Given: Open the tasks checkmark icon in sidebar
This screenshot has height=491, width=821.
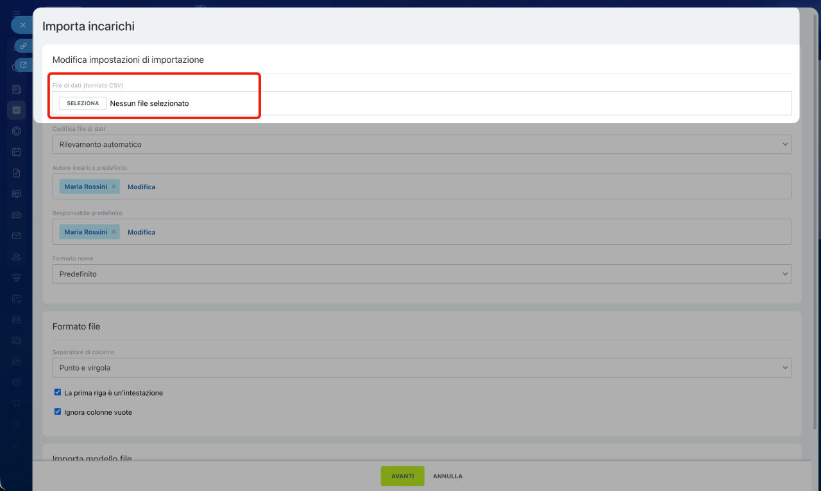Looking at the screenshot, I should pyautogui.click(x=17, y=110).
